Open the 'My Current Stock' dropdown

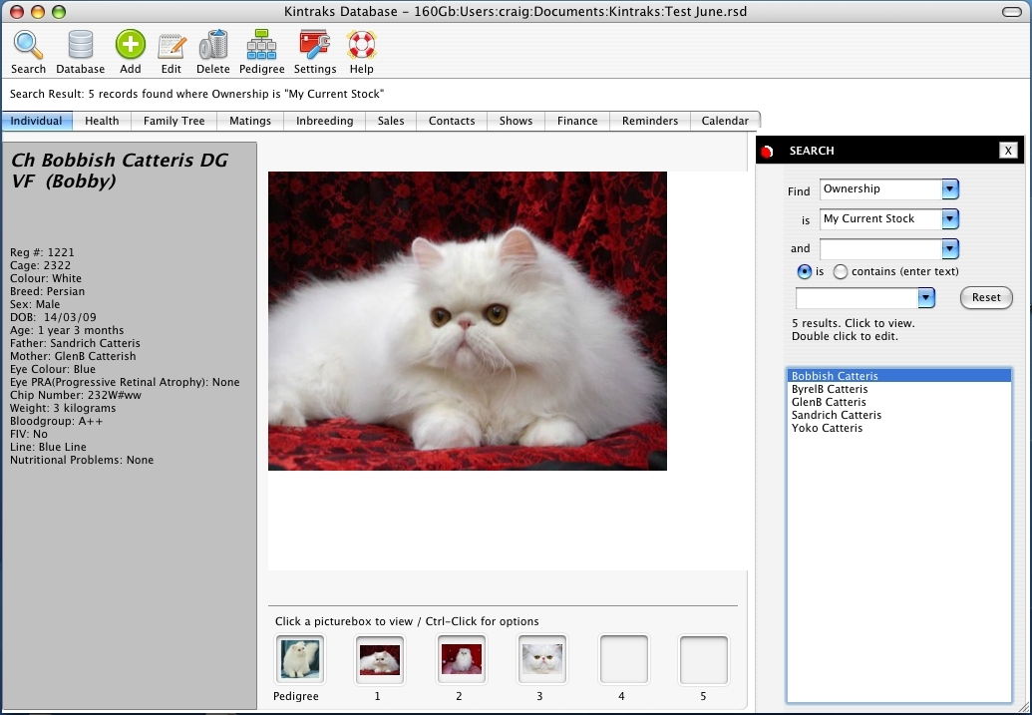948,218
